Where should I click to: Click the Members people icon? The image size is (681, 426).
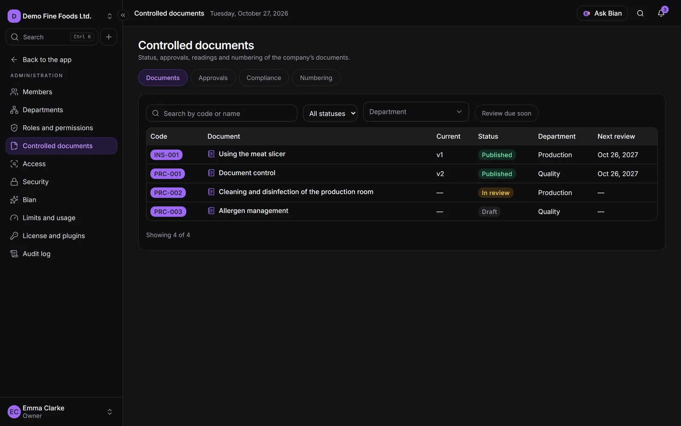pyautogui.click(x=14, y=92)
